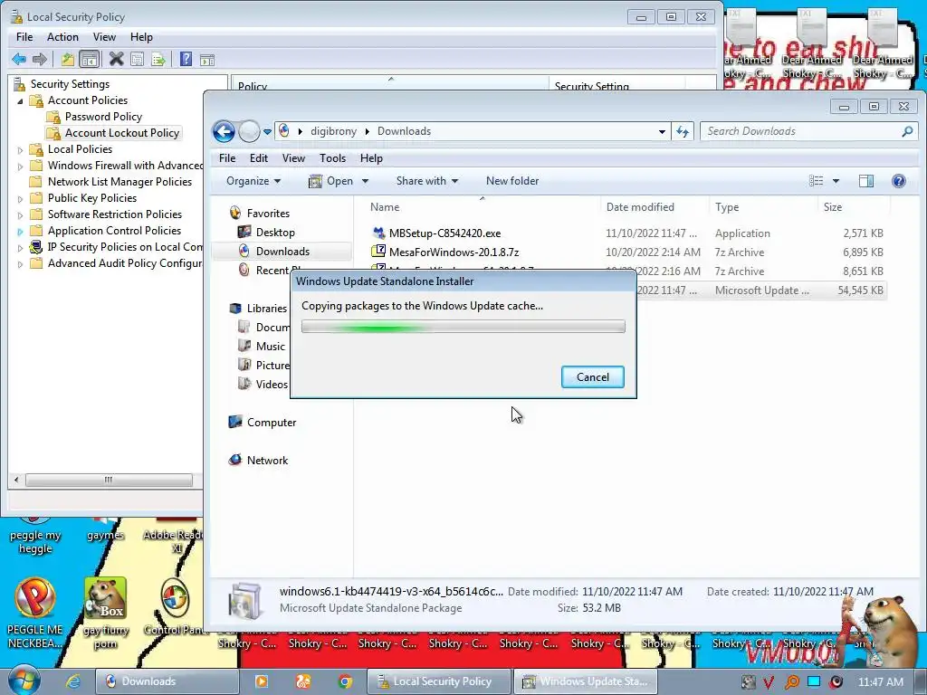The image size is (927, 695).
Task: Open recent pages dropdown arrow
Action: (267, 132)
